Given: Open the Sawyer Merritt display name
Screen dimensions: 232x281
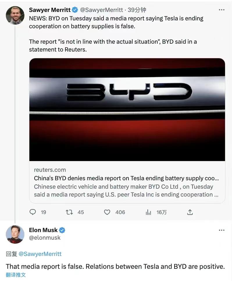Looking at the screenshot, I should click(50, 10).
